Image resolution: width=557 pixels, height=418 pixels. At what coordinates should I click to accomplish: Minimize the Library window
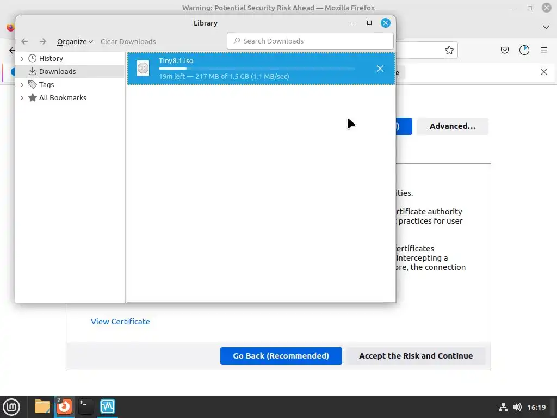[x=352, y=23]
